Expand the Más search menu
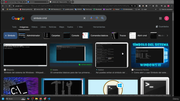Screen dimensions: 180x101 [80, 27]
